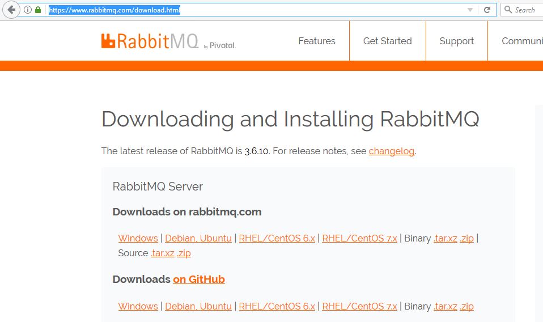
Task: Download Binary .zip from rabbitmq.com
Action: [x=467, y=238]
